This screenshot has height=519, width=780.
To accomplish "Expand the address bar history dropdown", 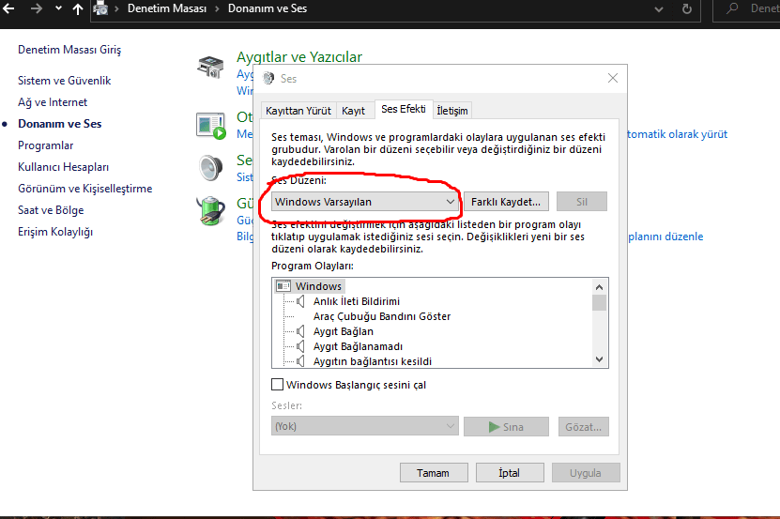I will [659, 9].
